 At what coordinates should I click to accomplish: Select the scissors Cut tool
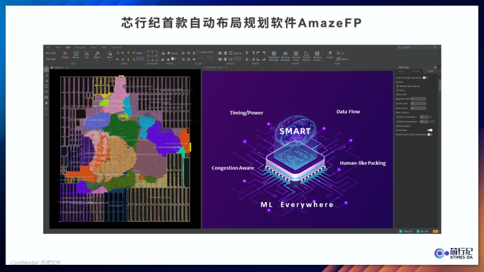(x=87, y=54)
